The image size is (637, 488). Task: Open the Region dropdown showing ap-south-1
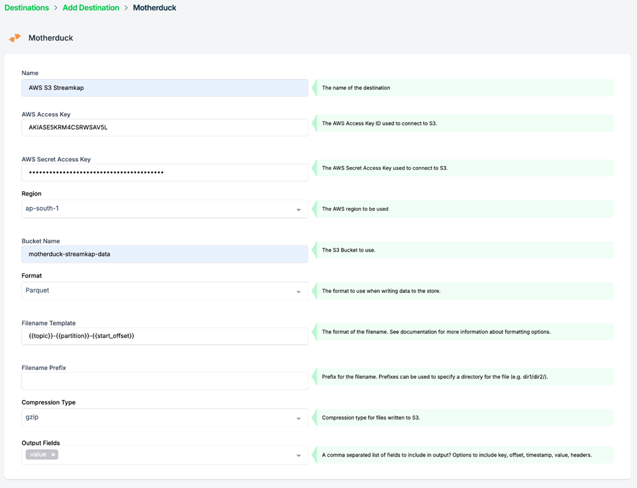coord(165,209)
